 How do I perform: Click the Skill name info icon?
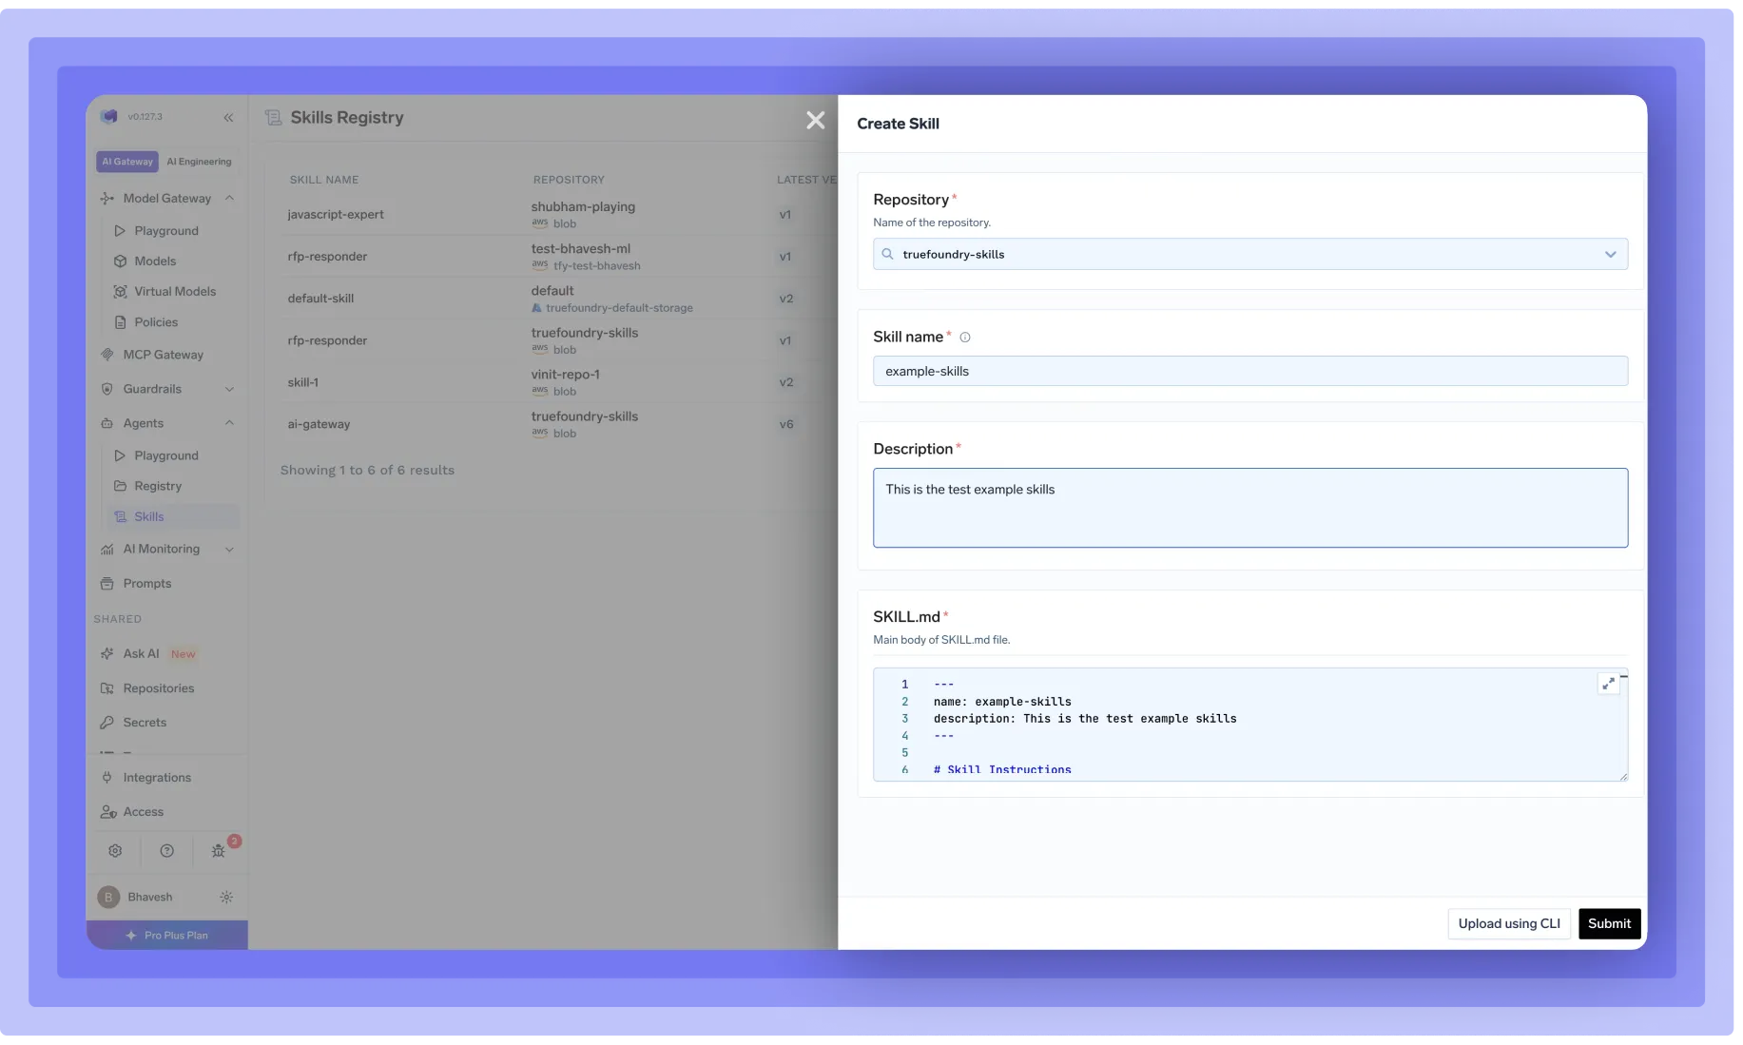(964, 338)
